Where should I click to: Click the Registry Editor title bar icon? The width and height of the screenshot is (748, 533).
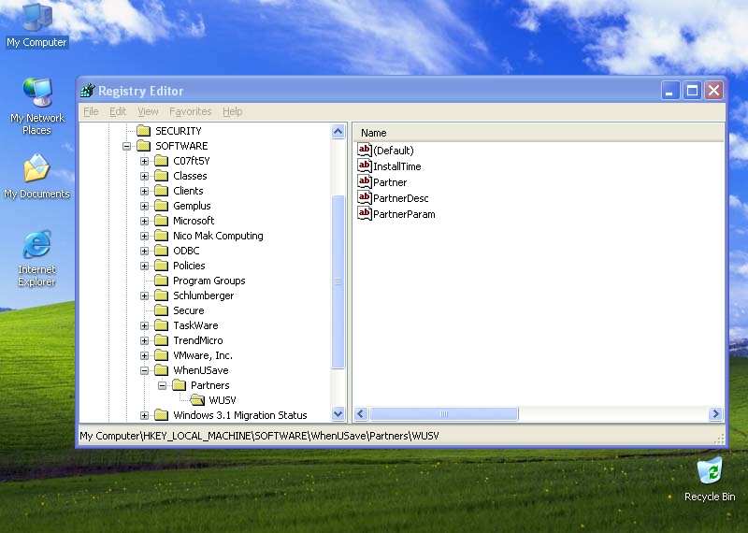(x=88, y=90)
